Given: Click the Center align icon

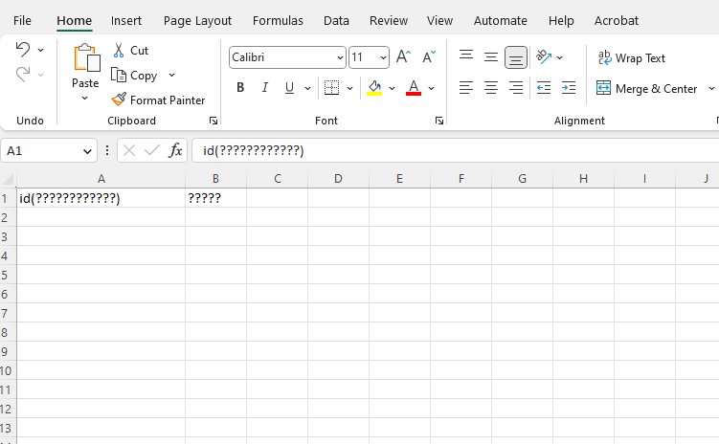Looking at the screenshot, I should [491, 88].
